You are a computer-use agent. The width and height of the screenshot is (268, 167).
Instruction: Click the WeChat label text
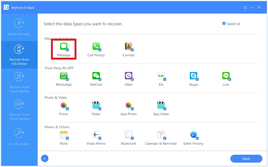coord(96,85)
